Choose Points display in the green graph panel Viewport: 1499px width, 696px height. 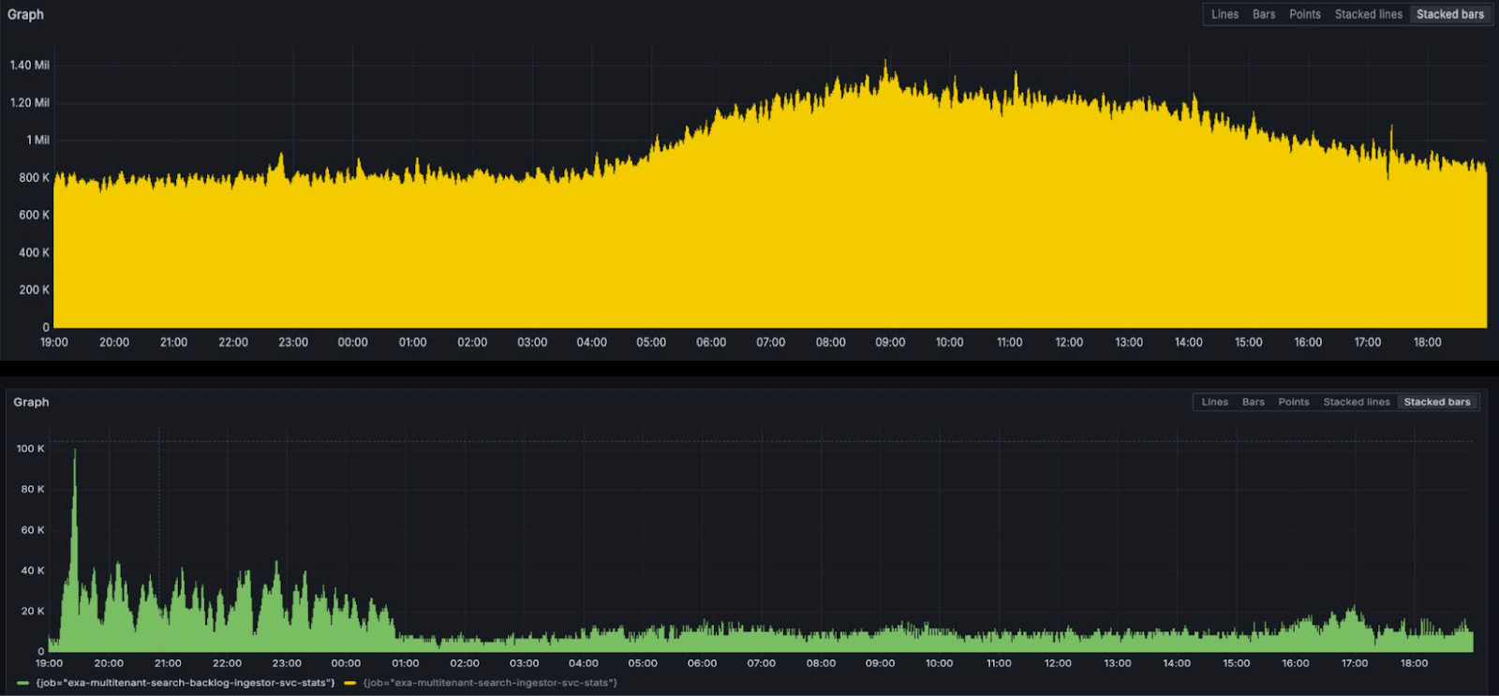click(x=1293, y=402)
